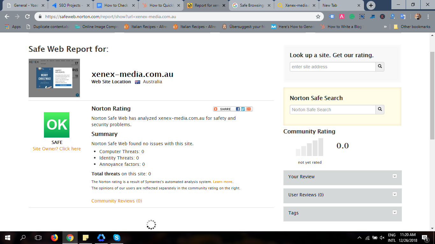The width and height of the screenshot is (435, 244).
Task: Open the Online Image Compressor bookmark
Action: (x=97, y=27)
